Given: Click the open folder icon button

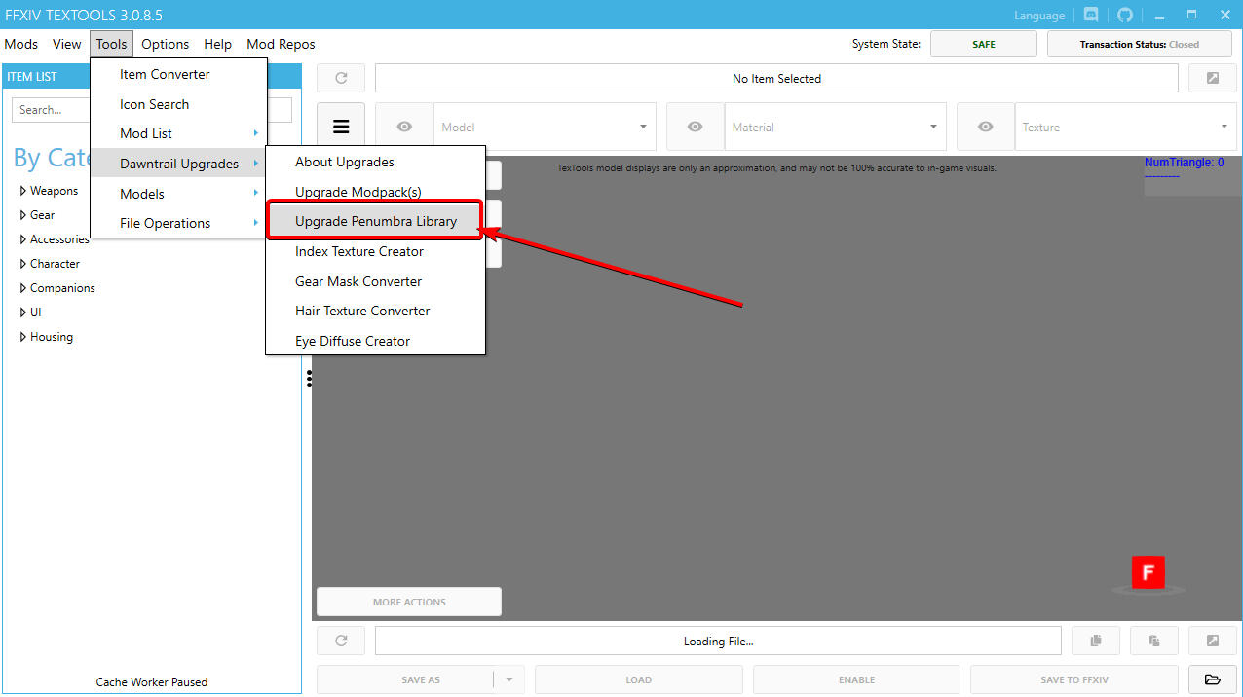Looking at the screenshot, I should coord(1212,679).
